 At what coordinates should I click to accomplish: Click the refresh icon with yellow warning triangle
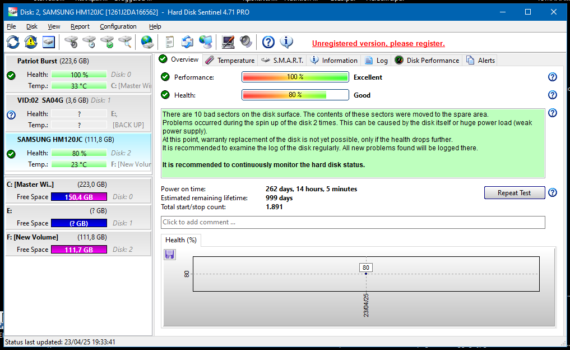(x=31, y=42)
